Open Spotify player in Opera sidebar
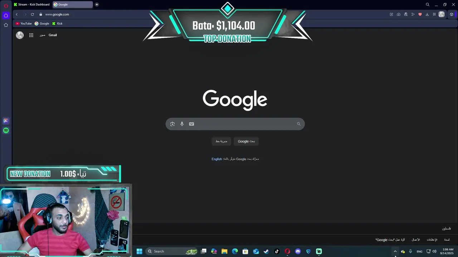Viewport: 458px width, 257px height. [6, 130]
